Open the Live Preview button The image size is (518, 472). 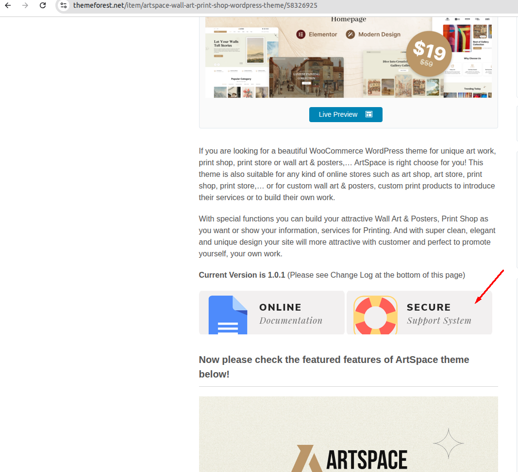click(346, 114)
